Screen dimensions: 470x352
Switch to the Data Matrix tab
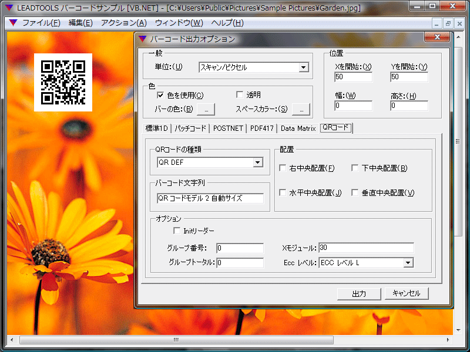click(x=298, y=128)
